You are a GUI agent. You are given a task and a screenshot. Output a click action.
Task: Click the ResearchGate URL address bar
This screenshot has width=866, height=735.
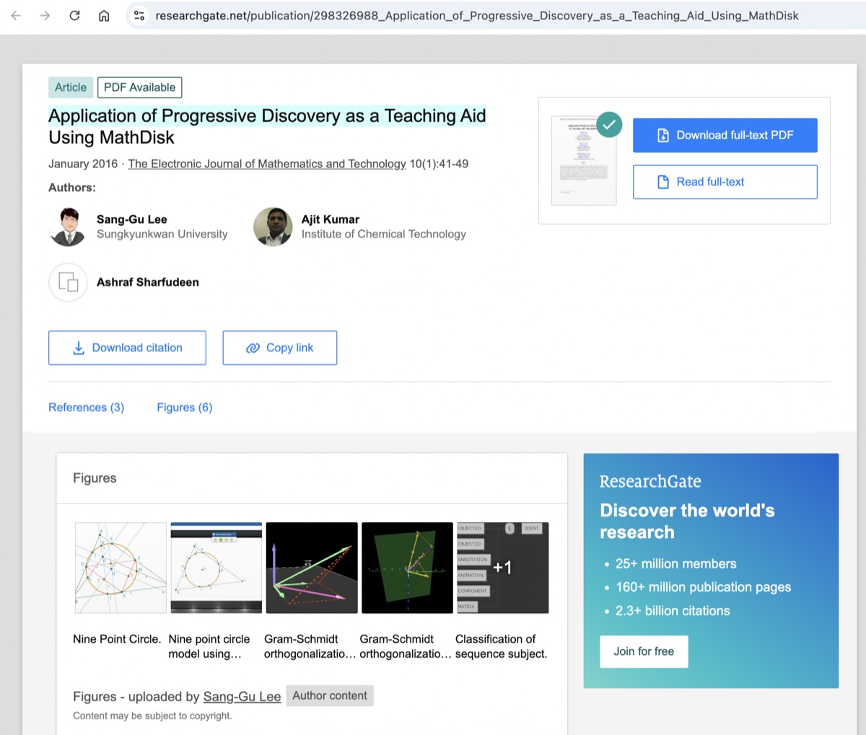click(476, 15)
